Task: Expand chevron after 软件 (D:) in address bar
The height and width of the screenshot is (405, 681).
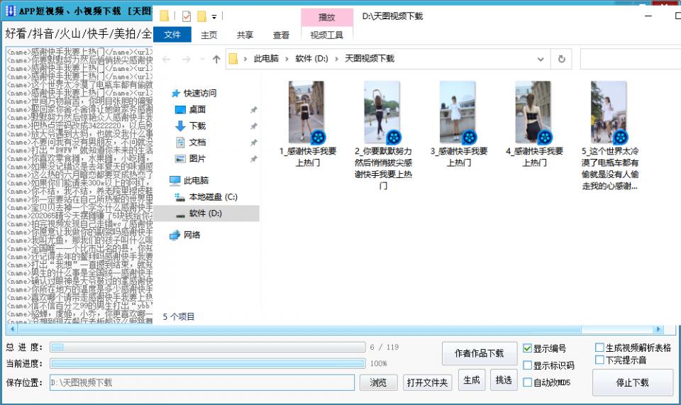Action: coord(336,59)
